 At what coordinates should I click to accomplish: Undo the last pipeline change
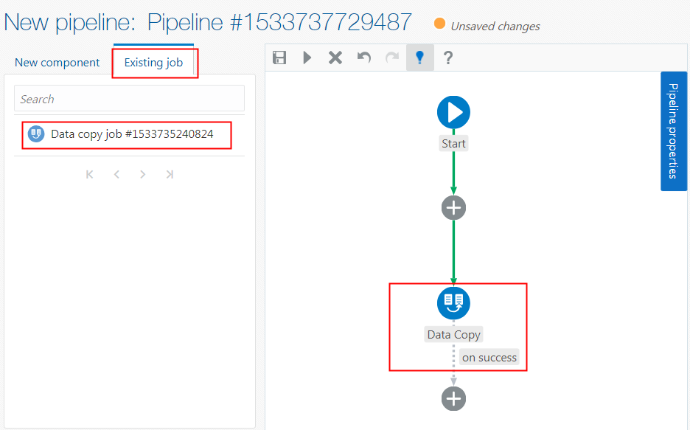click(x=363, y=57)
